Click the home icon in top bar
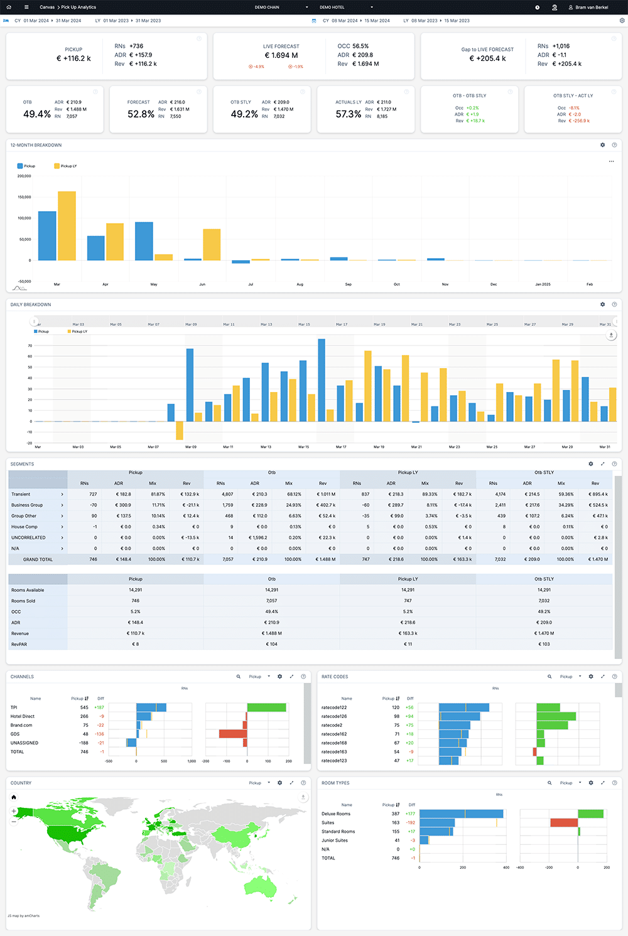Screen dimensions: 628x936 [x=9, y=7]
